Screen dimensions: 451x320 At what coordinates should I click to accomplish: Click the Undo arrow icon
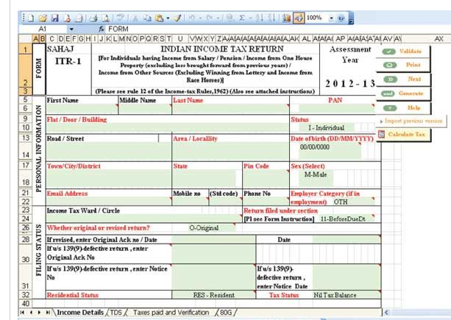click(192, 18)
